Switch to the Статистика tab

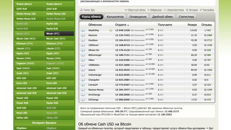click(x=186, y=17)
